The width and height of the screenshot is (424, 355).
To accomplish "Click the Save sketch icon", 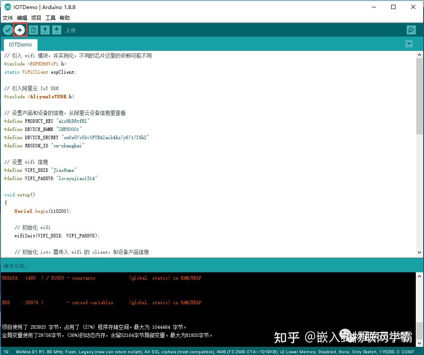I will [57, 30].
